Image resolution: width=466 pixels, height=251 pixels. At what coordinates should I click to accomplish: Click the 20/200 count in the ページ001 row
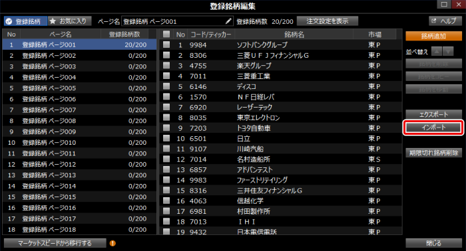(x=136, y=44)
